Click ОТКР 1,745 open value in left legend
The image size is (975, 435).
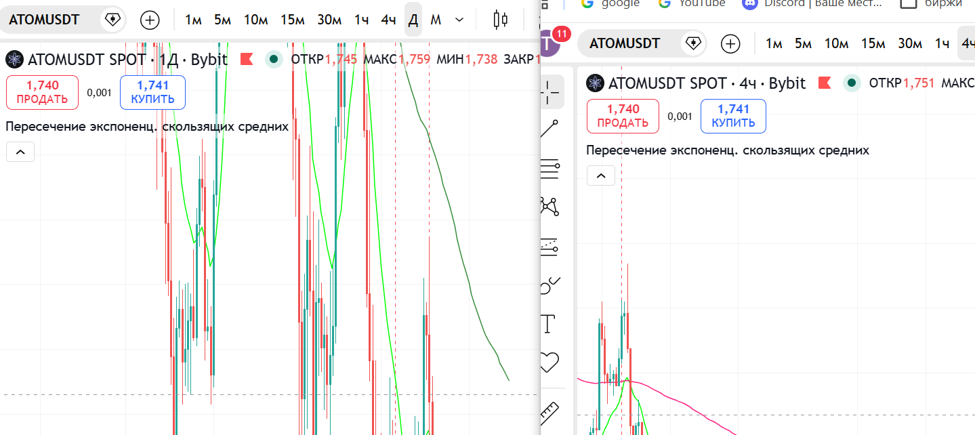pyautogui.click(x=324, y=60)
